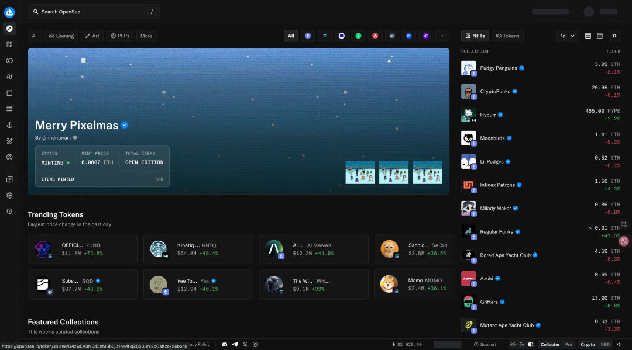The width and height of the screenshot is (632, 350).
Task: Show more chains with ellipsis button
Action: (x=442, y=36)
